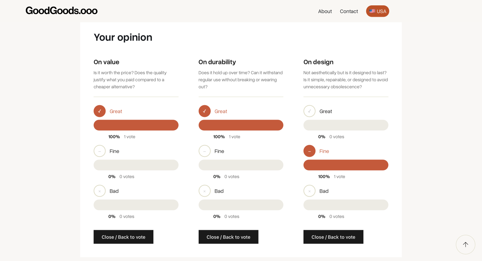Select the Fine rating under On value
The image size is (482, 261).
tap(114, 151)
